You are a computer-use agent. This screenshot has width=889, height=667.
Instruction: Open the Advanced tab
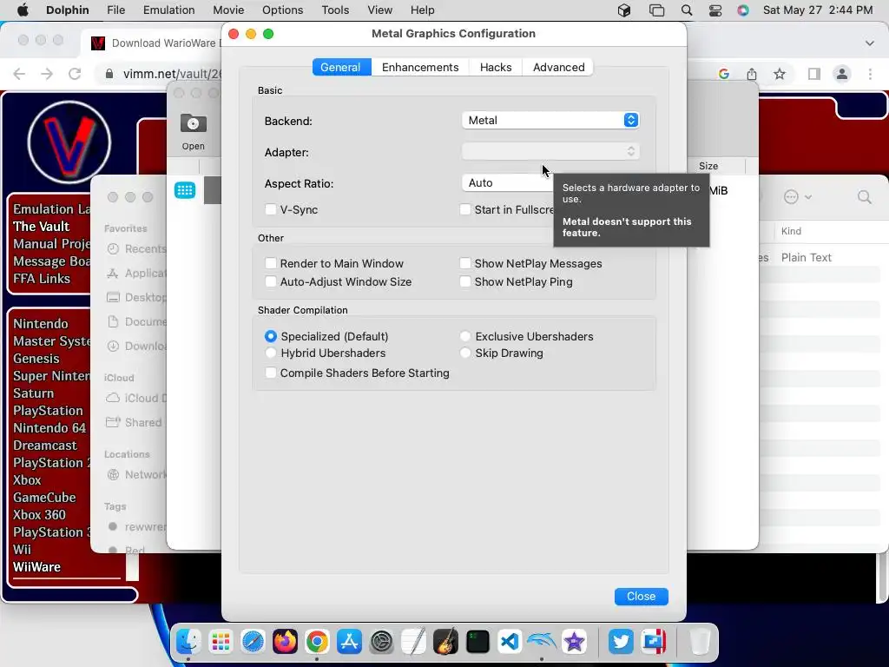click(558, 67)
